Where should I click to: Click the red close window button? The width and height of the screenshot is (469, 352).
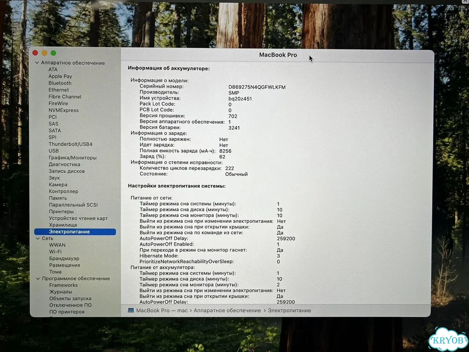click(35, 53)
